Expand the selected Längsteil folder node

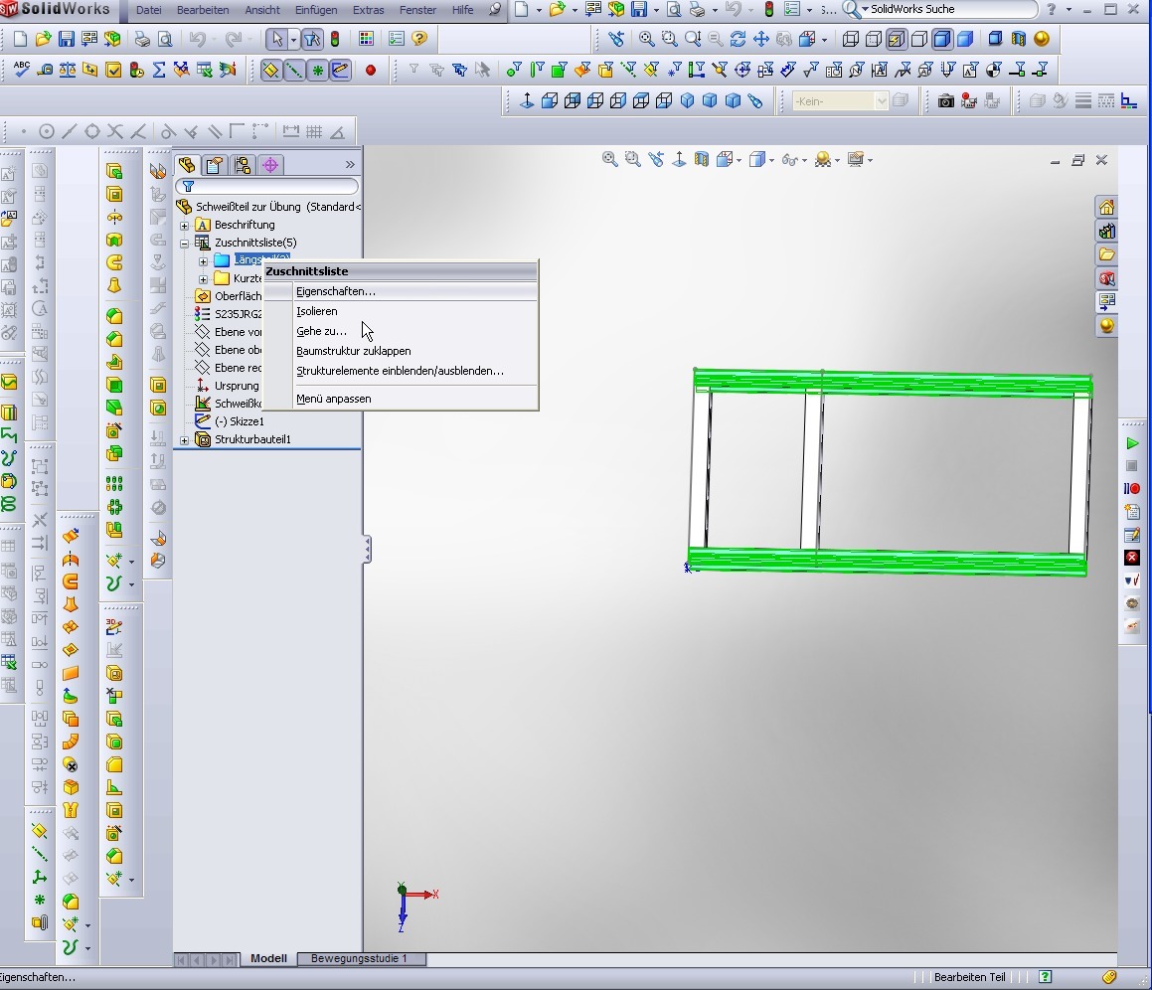(x=204, y=260)
